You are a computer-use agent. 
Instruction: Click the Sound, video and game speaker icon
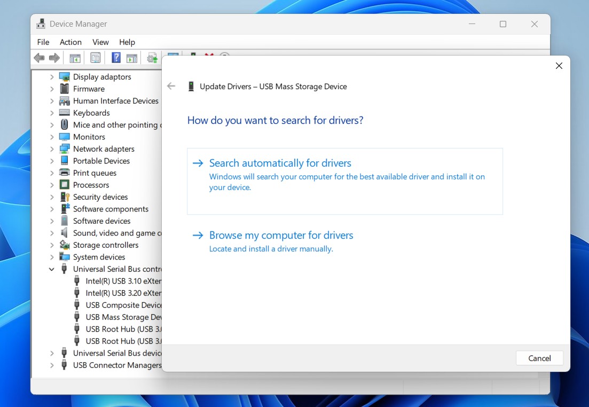coord(65,233)
